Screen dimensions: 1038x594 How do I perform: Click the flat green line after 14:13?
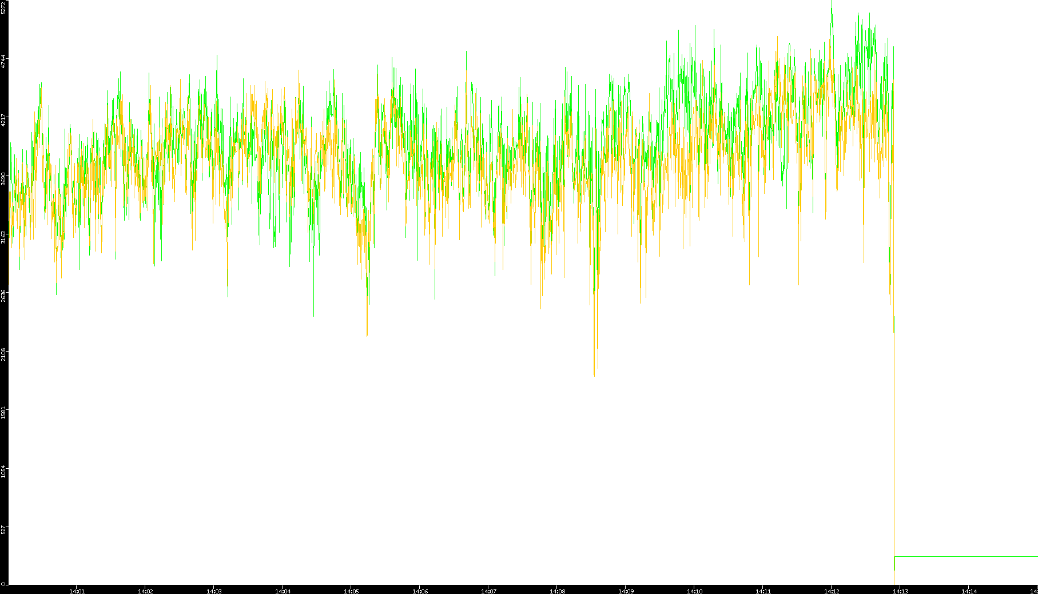pyautogui.click(x=967, y=556)
